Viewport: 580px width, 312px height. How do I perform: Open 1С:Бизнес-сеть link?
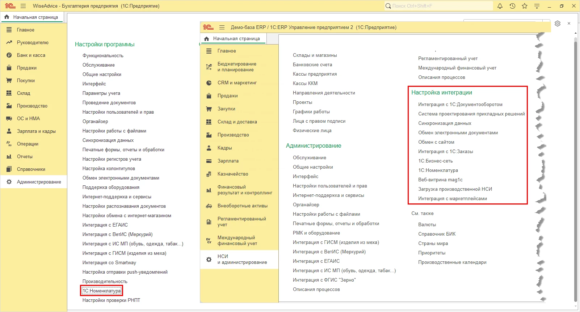point(436,161)
